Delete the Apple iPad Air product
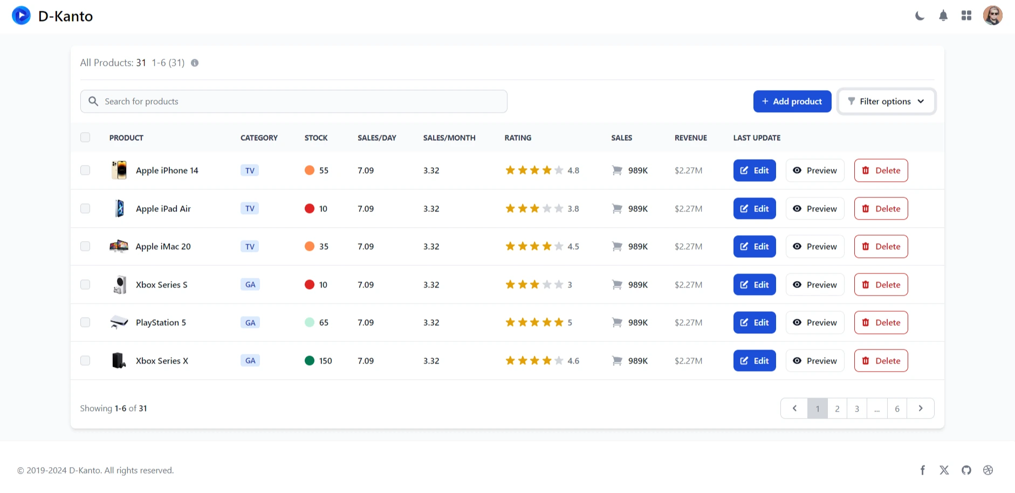1015x493 pixels. coord(881,209)
